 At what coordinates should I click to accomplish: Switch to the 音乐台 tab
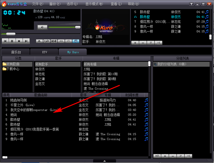16,52
